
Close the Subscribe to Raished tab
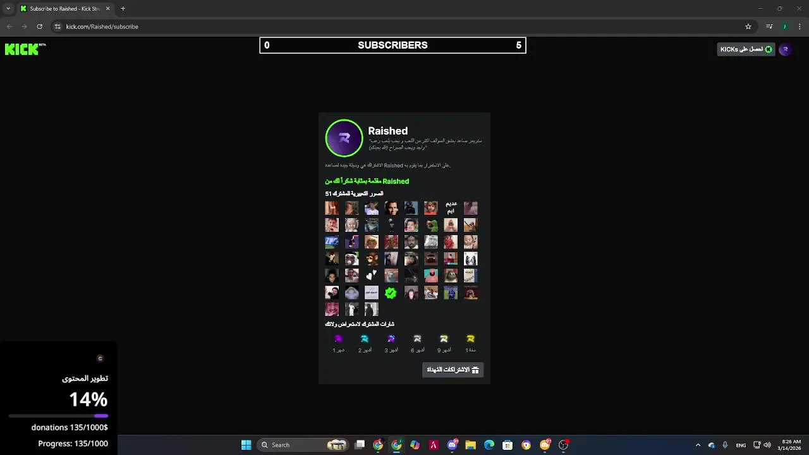point(107,9)
